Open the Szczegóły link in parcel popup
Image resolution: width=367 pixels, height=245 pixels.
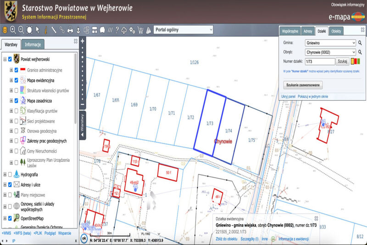click(x=249, y=239)
